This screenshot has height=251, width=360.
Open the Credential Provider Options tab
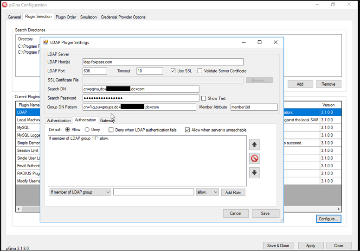(123, 17)
